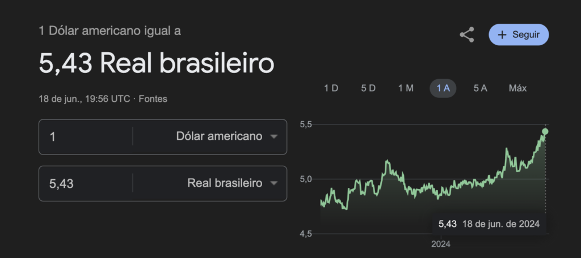The image size is (581, 258).
Task: Click the 2024 label on chart axis
Action: pyautogui.click(x=440, y=244)
